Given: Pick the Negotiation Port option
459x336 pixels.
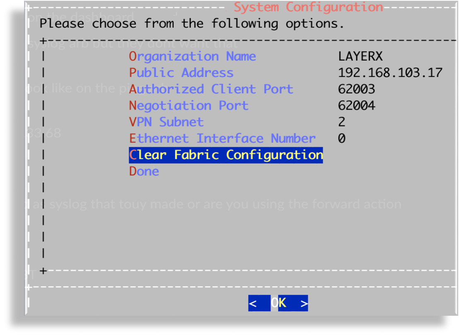Looking at the screenshot, I should [x=189, y=106].
